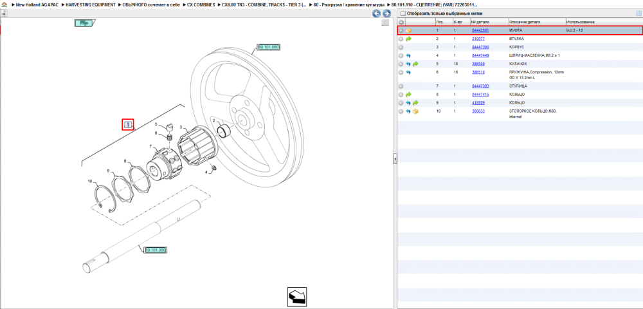Open the 80.101.060 reference label in diagram

coord(269,47)
